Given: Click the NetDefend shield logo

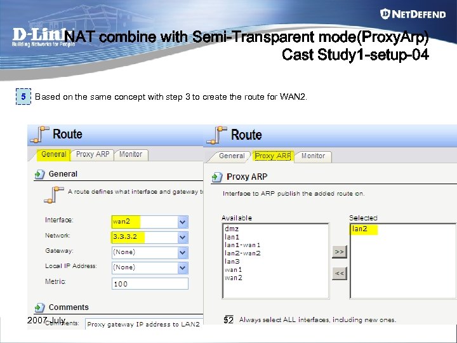Looking at the screenshot, I should coord(385,14).
